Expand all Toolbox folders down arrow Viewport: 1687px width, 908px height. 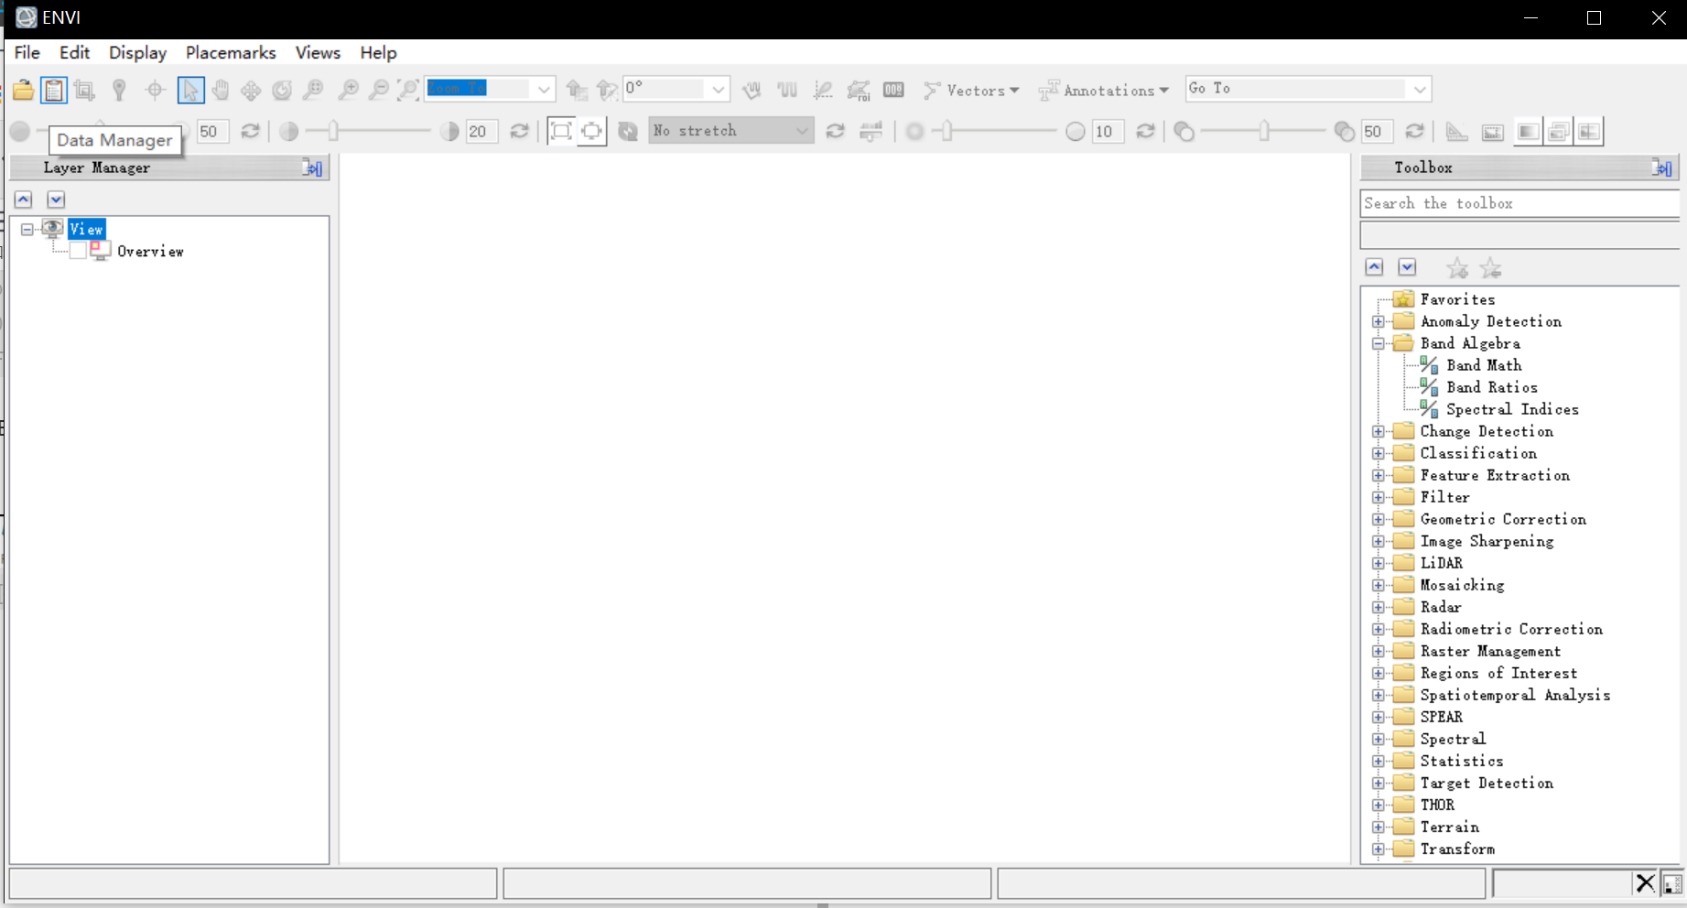(1407, 267)
